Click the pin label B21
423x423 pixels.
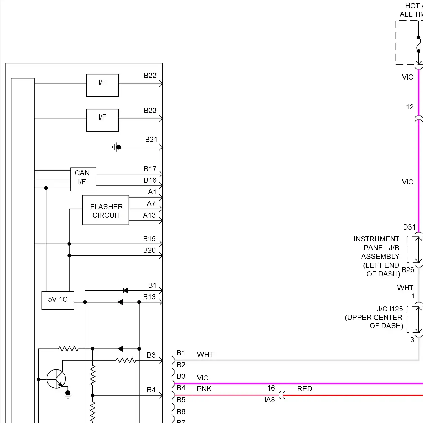pyautogui.click(x=151, y=139)
